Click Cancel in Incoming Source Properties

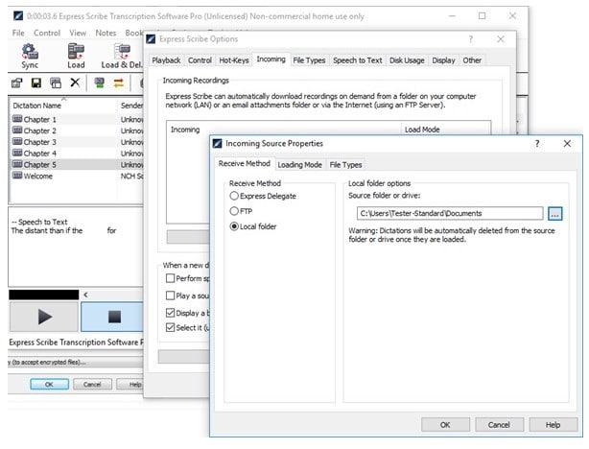coord(499,425)
